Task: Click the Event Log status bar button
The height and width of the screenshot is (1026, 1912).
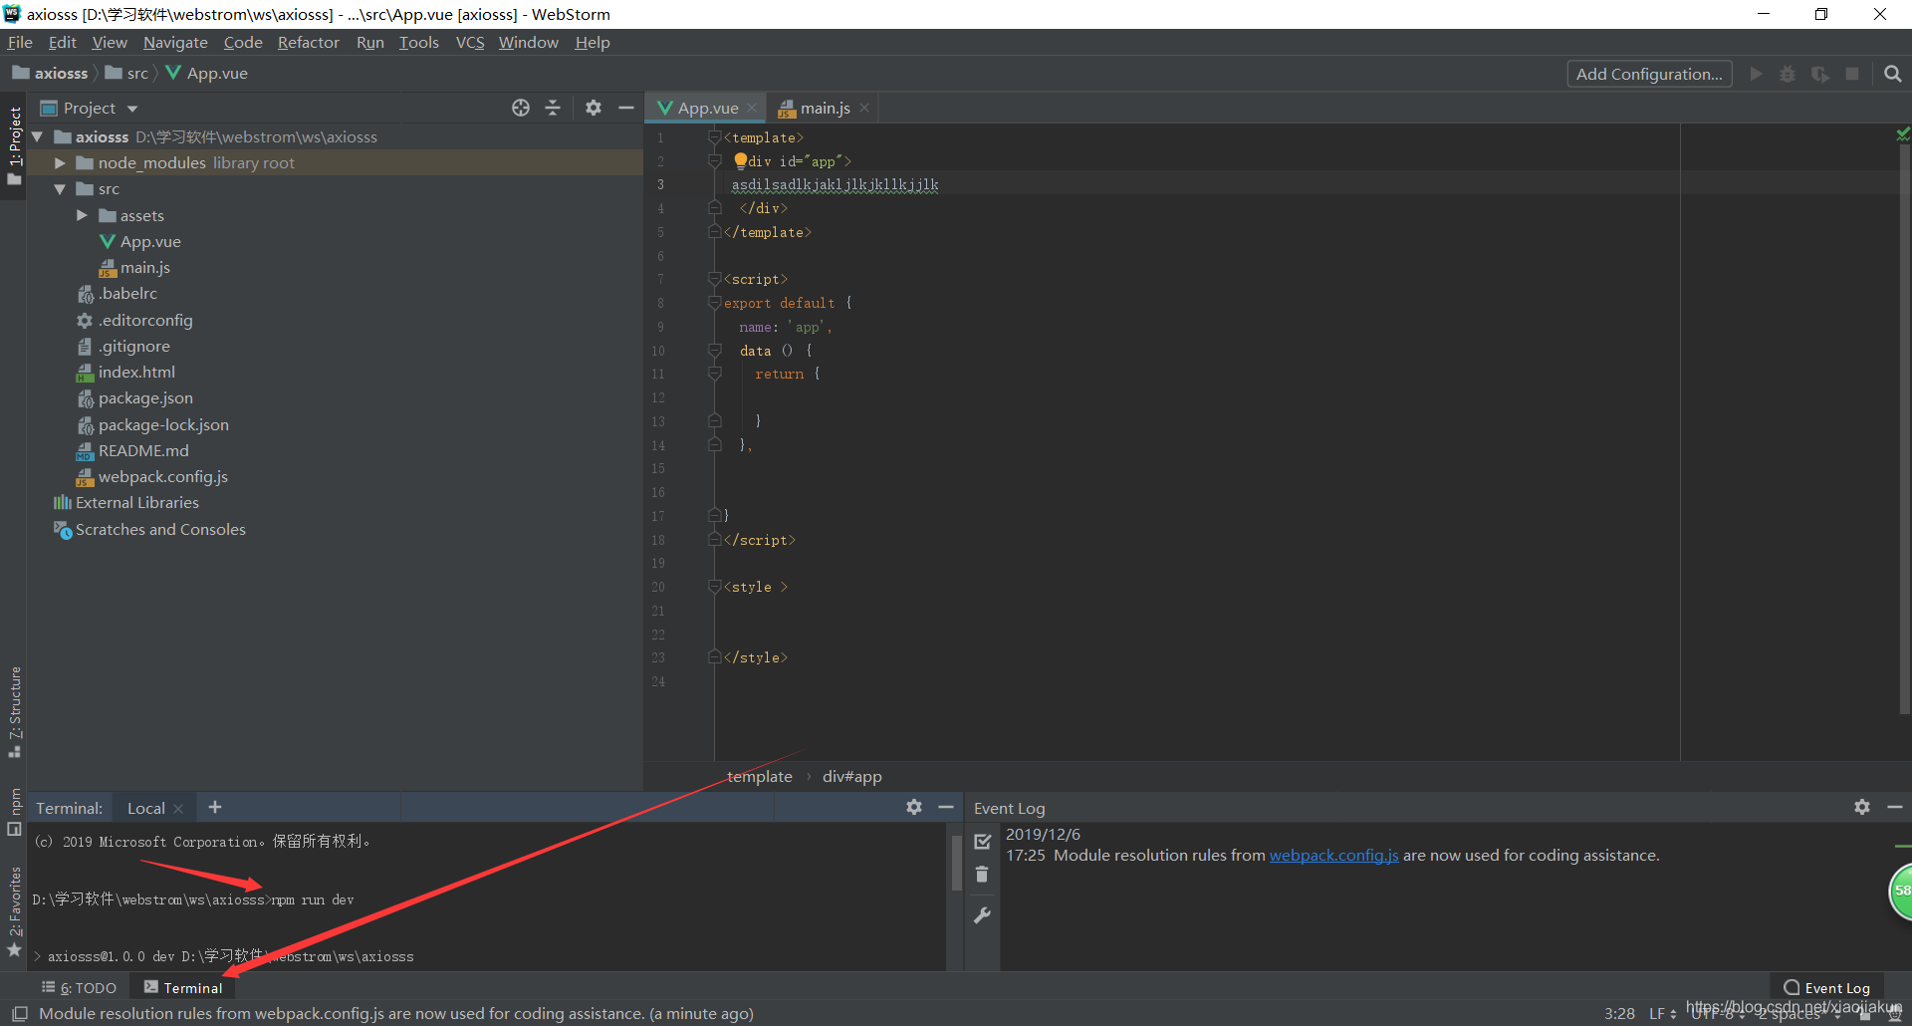Action: [1826, 987]
